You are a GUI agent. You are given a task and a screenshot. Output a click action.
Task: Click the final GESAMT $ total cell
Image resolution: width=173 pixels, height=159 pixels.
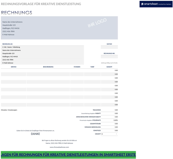click(109, 134)
